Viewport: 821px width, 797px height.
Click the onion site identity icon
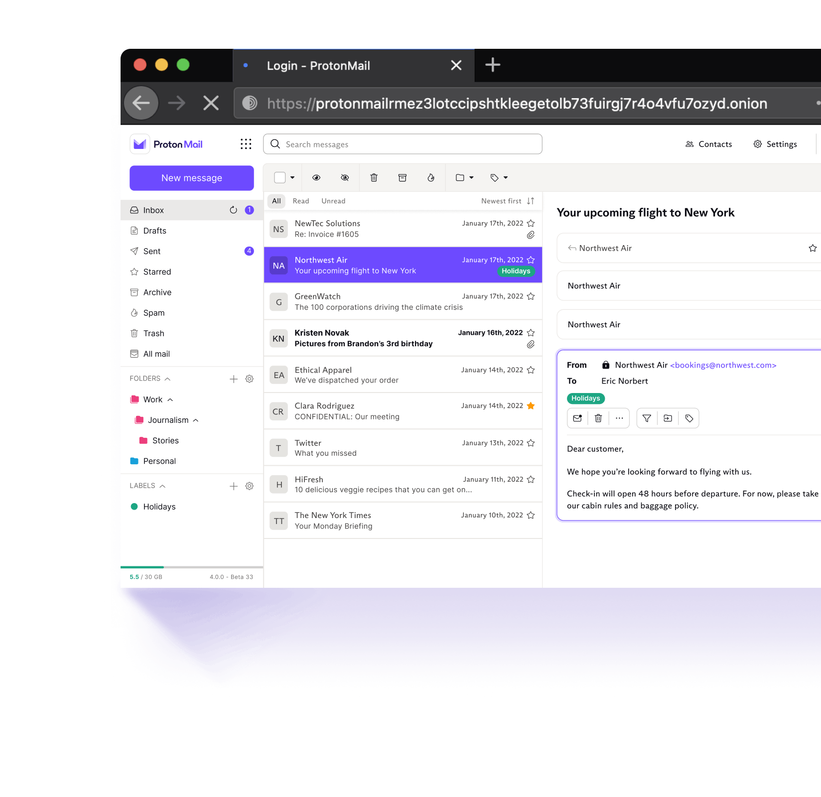tap(250, 103)
